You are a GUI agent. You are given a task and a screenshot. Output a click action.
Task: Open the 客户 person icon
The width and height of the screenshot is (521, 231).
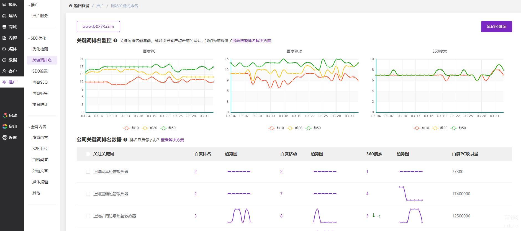point(4,71)
